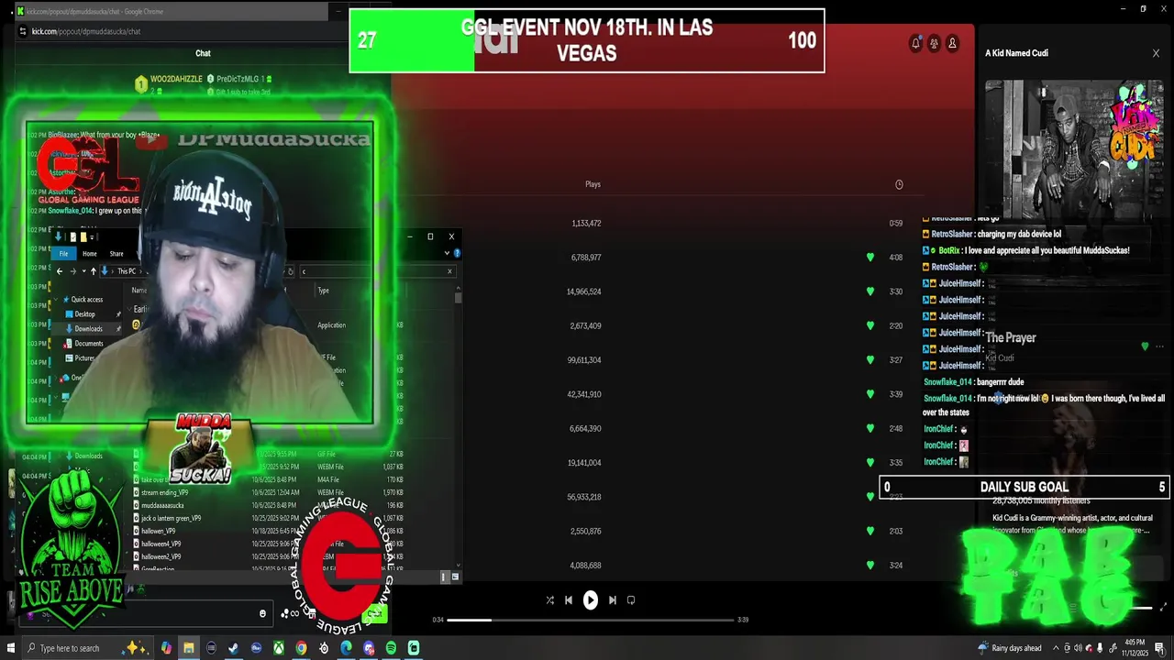
Task: Open File Explorer help icon
Action: (457, 253)
